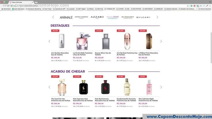Image resolution: width=212 pixels, height=119 pixels.
Task: Select La Vie Est Belle perfume image
Action: [x=83, y=41]
